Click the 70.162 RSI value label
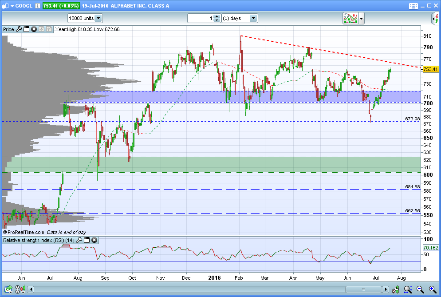This screenshot has width=441, height=297. coord(431,248)
